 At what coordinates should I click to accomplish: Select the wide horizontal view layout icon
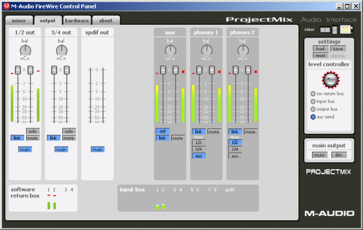click(325, 30)
